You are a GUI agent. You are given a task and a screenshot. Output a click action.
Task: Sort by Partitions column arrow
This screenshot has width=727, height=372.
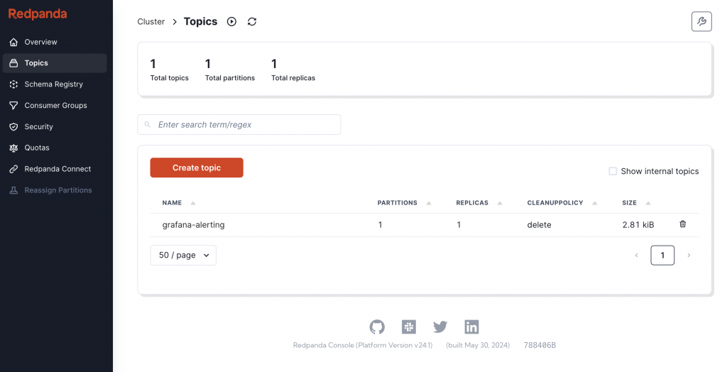pos(429,203)
